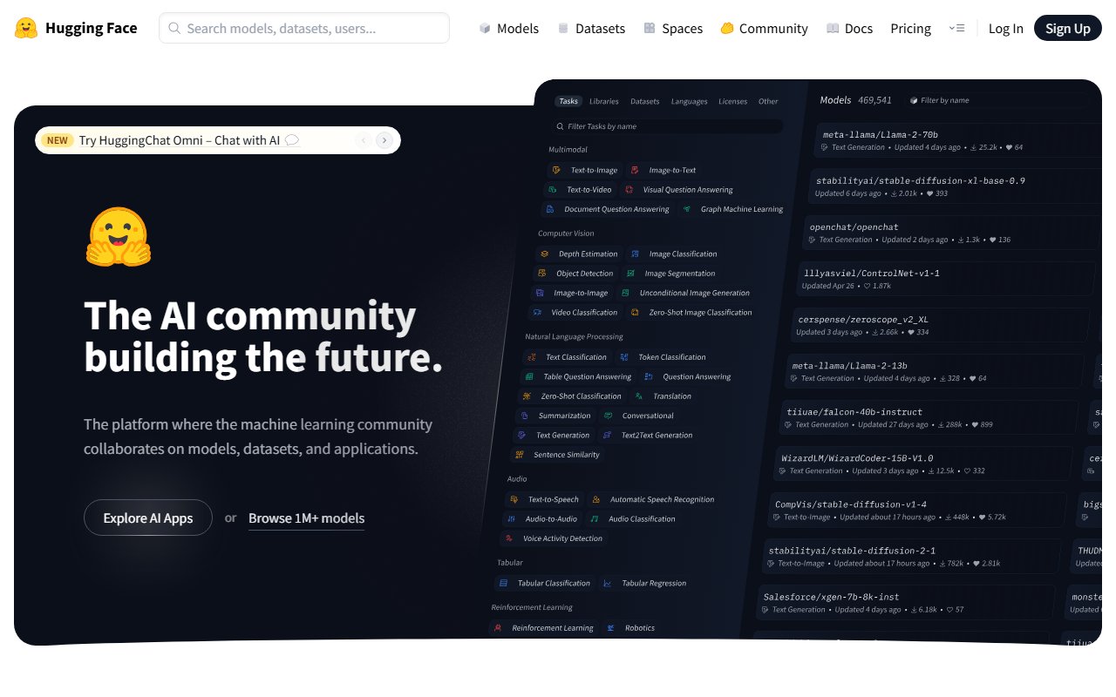Open the navbar overflow menu
Screen dimensions: 1116x697
pyautogui.click(x=957, y=28)
